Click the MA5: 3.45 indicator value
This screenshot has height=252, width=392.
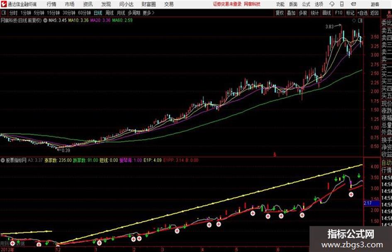tap(58, 20)
